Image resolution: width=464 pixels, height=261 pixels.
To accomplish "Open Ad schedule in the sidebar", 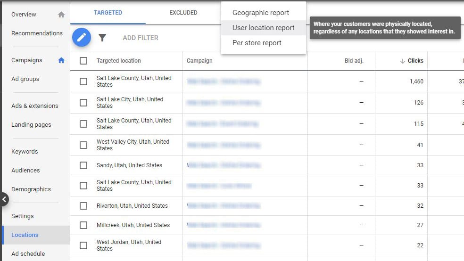I will pyautogui.click(x=28, y=253).
